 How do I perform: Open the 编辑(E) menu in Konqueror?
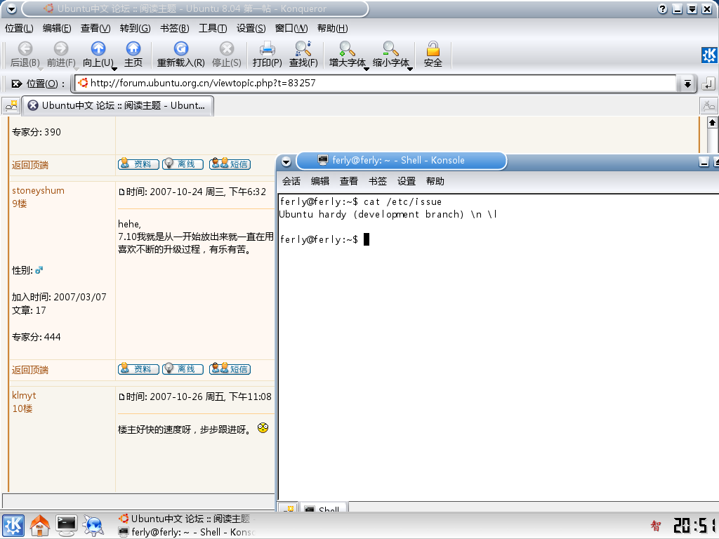[57, 28]
